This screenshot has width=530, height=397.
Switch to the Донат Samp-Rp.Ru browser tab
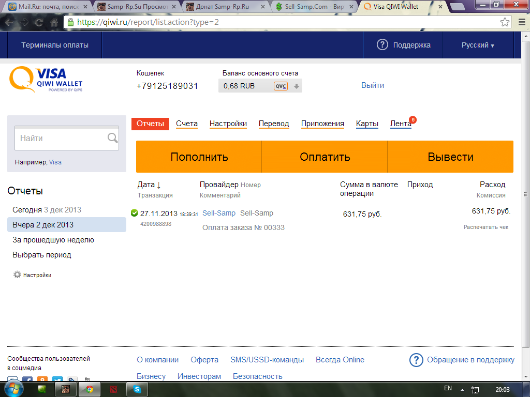tap(225, 6)
